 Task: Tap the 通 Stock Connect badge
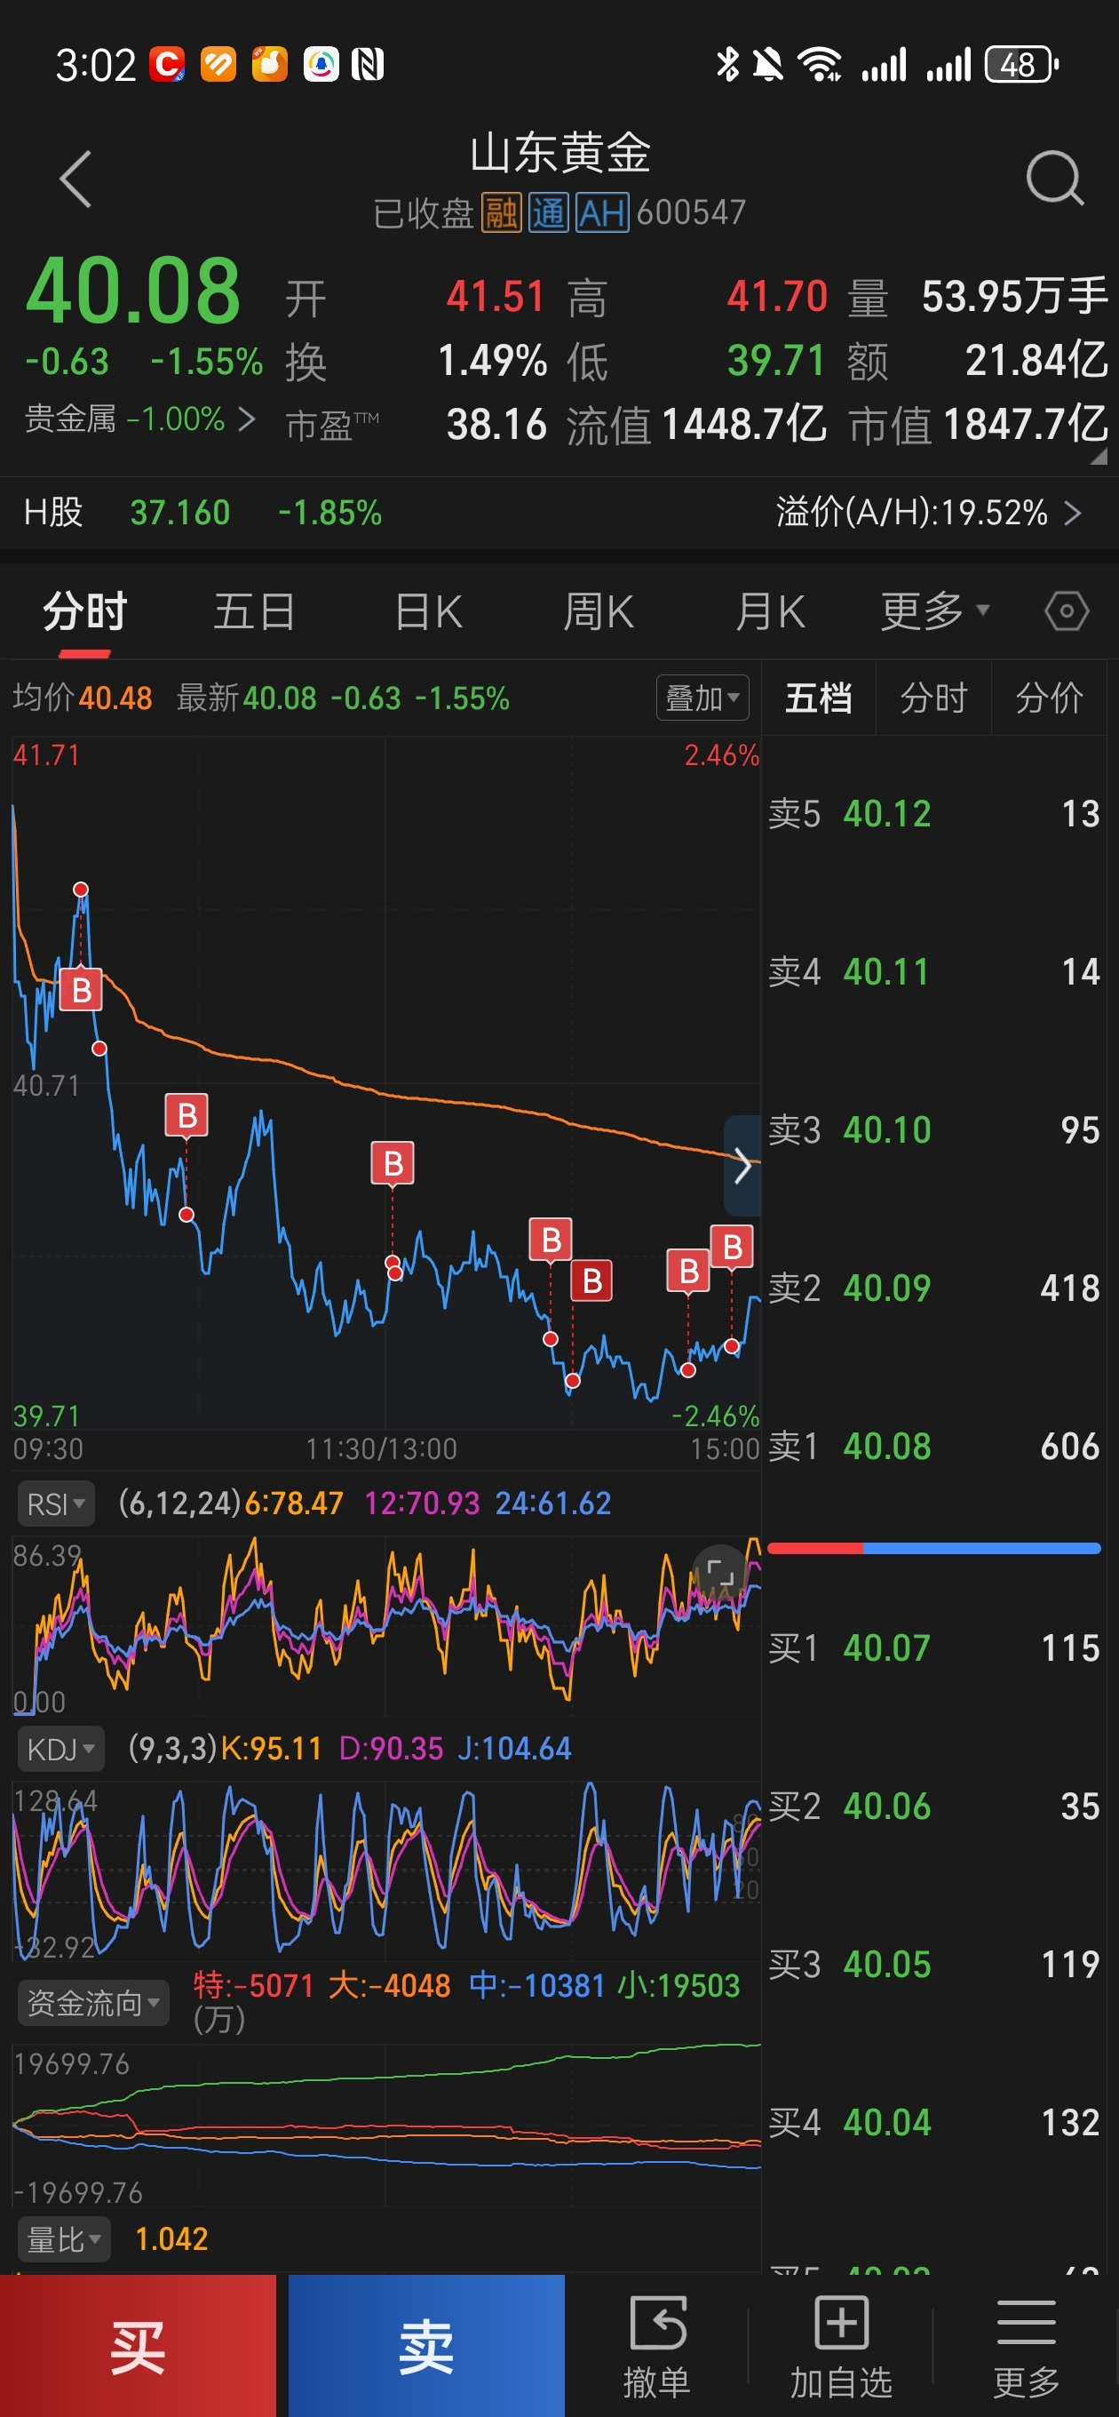tap(548, 213)
